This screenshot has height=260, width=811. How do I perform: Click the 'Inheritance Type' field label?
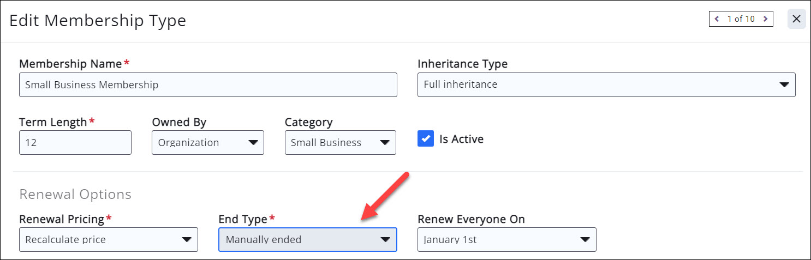tap(462, 64)
